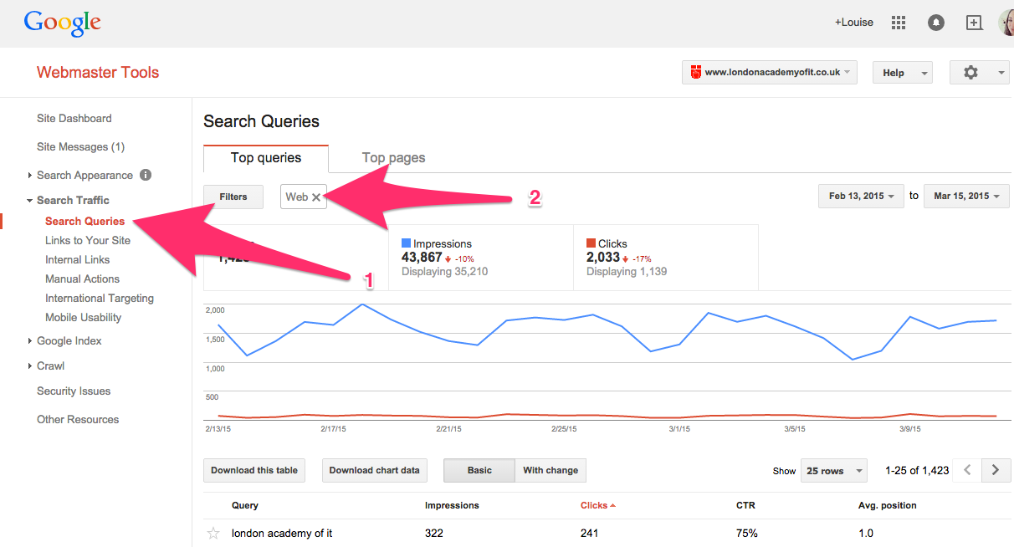Open the www.londonacademyofit.co.uk site selector
1014x547 pixels.
[x=768, y=72]
